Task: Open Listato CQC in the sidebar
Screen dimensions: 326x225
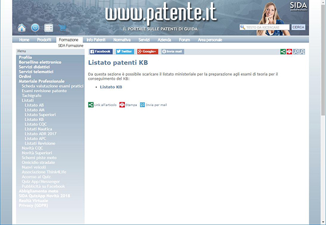Action: coord(35,124)
